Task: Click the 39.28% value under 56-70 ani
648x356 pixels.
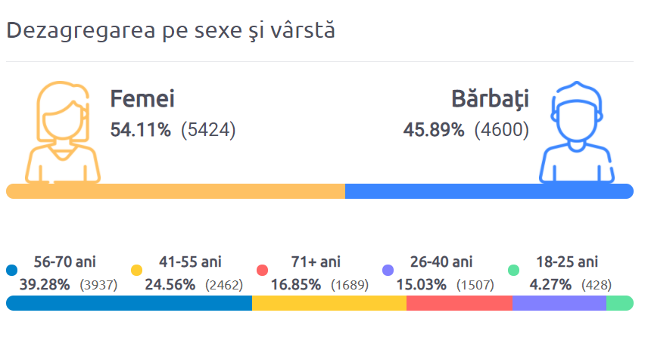Action: (45, 285)
